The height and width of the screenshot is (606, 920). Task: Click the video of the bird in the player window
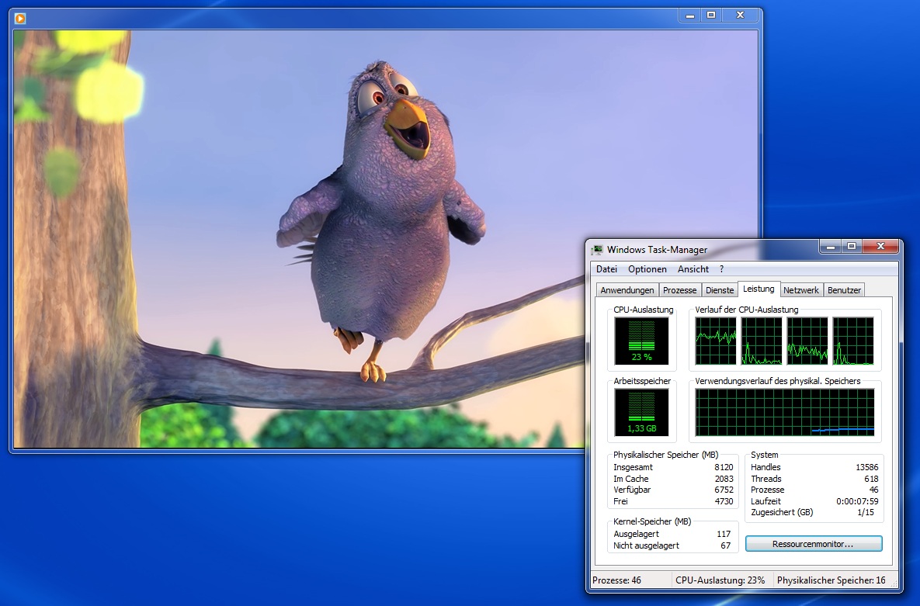tap(385, 239)
